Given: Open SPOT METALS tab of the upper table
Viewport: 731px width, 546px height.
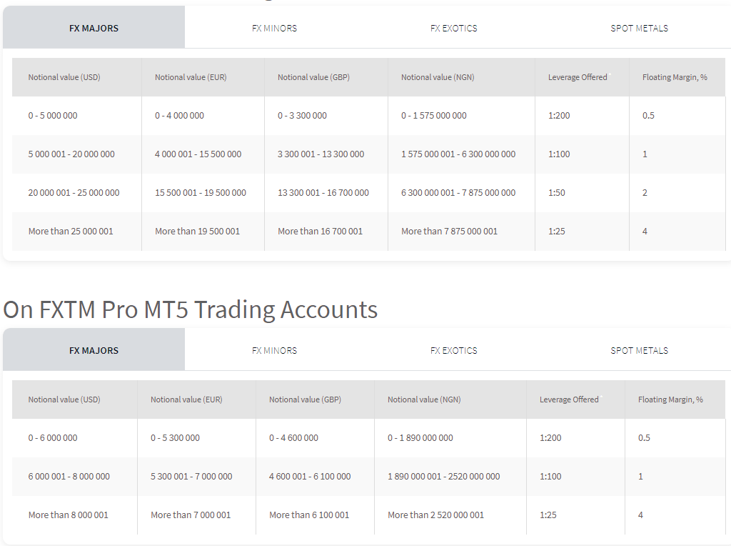Looking at the screenshot, I should click(x=639, y=28).
